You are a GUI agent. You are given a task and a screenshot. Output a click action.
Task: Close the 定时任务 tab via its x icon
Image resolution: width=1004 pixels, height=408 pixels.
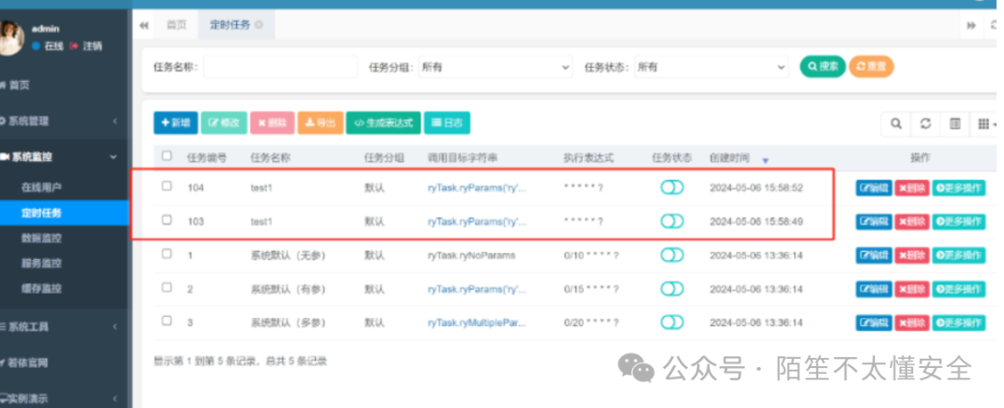coord(258,25)
